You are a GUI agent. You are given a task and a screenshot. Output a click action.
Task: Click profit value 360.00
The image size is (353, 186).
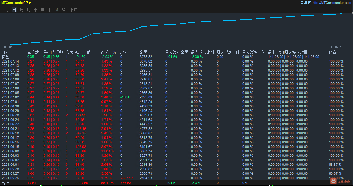[x=81, y=151]
